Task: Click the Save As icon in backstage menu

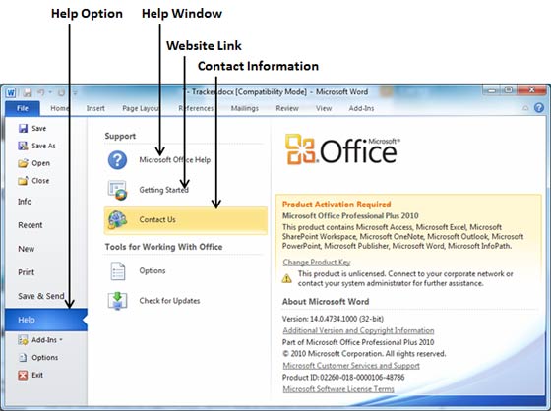Action: coord(23,146)
